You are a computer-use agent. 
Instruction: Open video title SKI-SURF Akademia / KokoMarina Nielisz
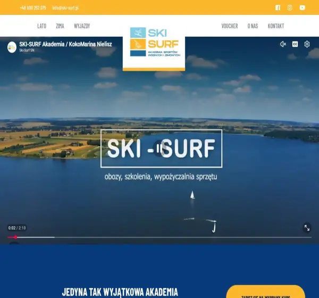click(x=65, y=44)
